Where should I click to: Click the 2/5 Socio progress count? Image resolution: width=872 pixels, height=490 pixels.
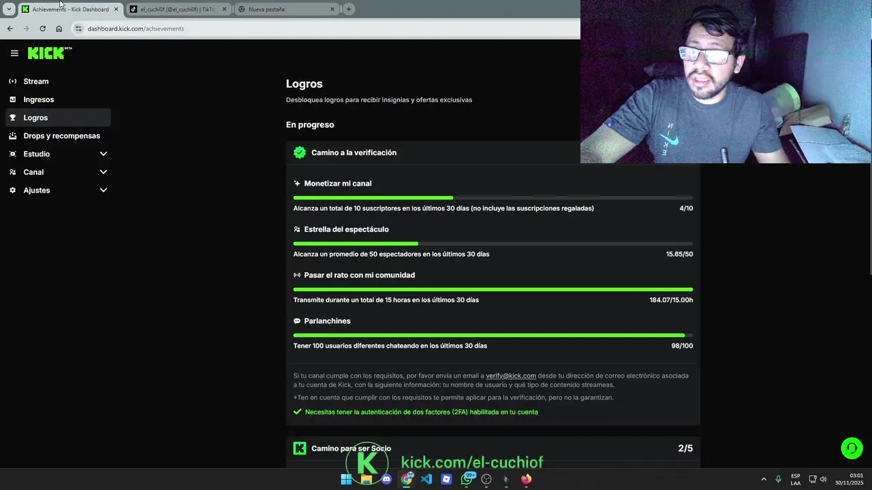point(685,448)
